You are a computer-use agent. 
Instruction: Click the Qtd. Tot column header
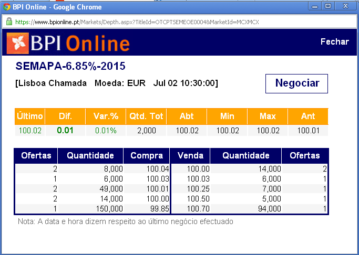coord(146,116)
